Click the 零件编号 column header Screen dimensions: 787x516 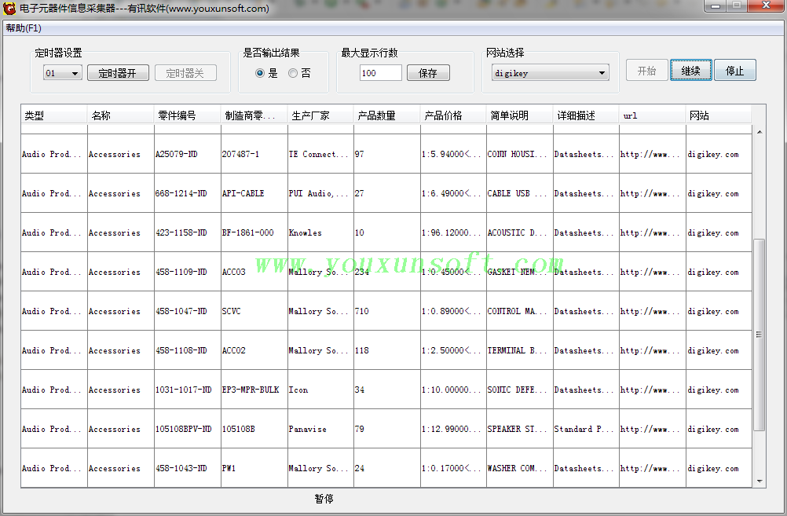[187, 115]
